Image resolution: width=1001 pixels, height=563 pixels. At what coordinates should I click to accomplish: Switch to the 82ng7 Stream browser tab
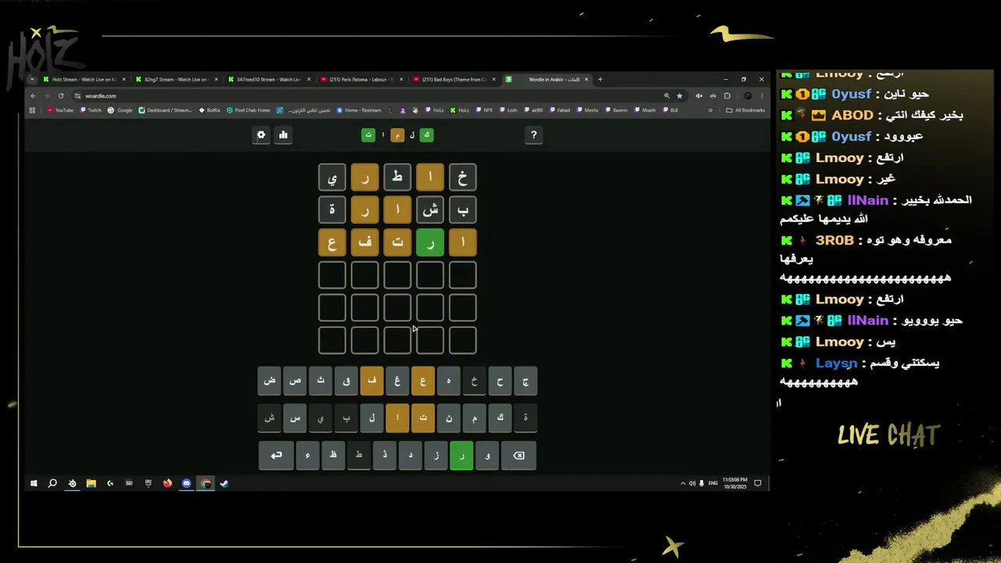(176, 79)
